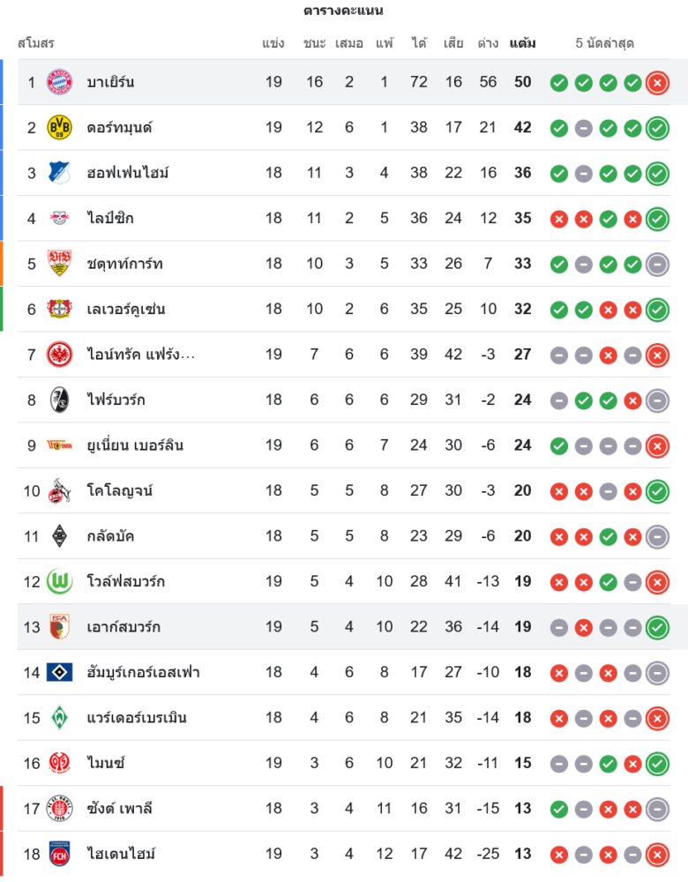Click the Bayern Munich club crest
Viewport: 688px width, 882px height.
click(59, 82)
